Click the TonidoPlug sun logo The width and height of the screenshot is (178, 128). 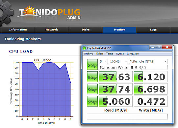(x=30, y=11)
